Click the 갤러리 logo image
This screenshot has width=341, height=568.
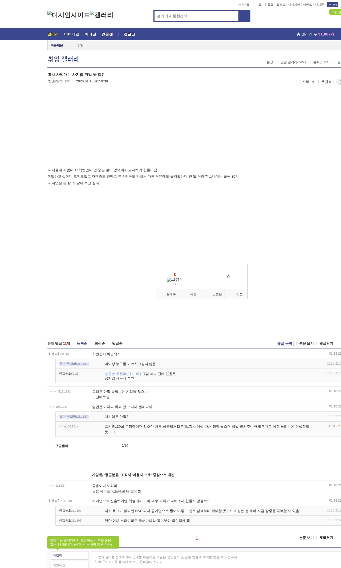[102, 15]
